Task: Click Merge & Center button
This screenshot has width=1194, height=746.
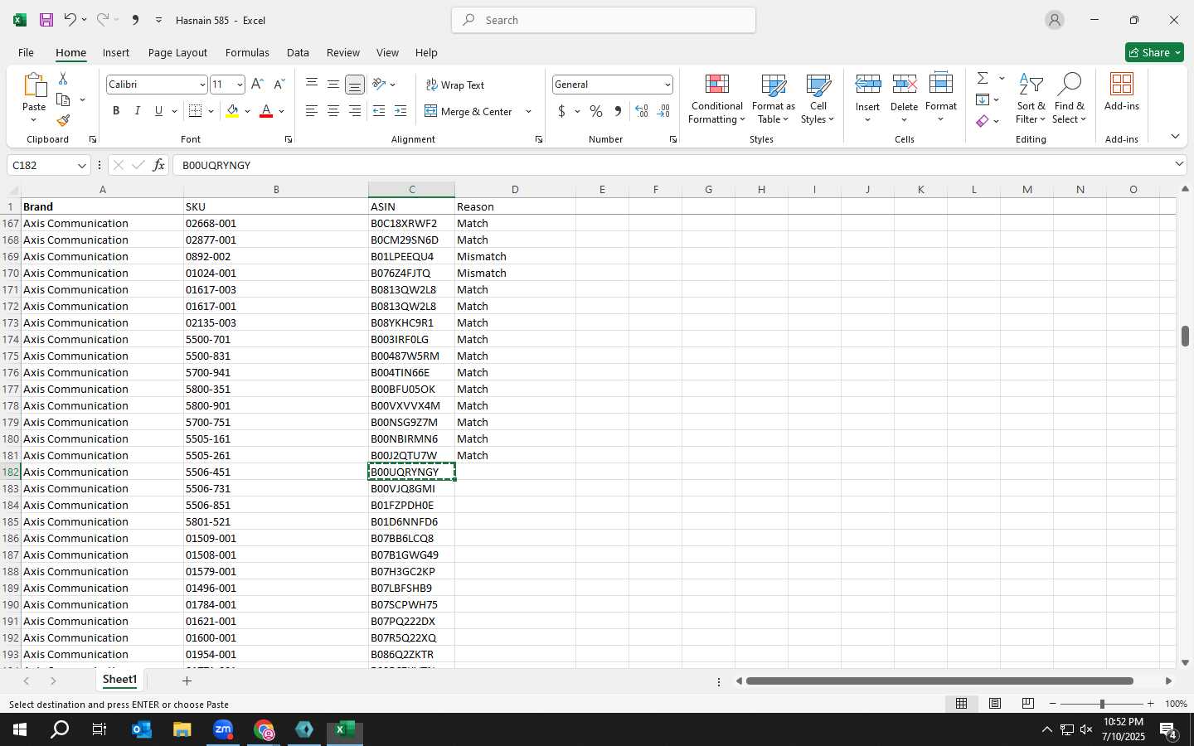Action: pyautogui.click(x=469, y=111)
